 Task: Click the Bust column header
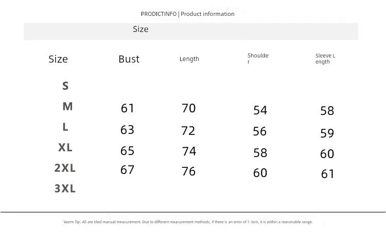pos(129,59)
